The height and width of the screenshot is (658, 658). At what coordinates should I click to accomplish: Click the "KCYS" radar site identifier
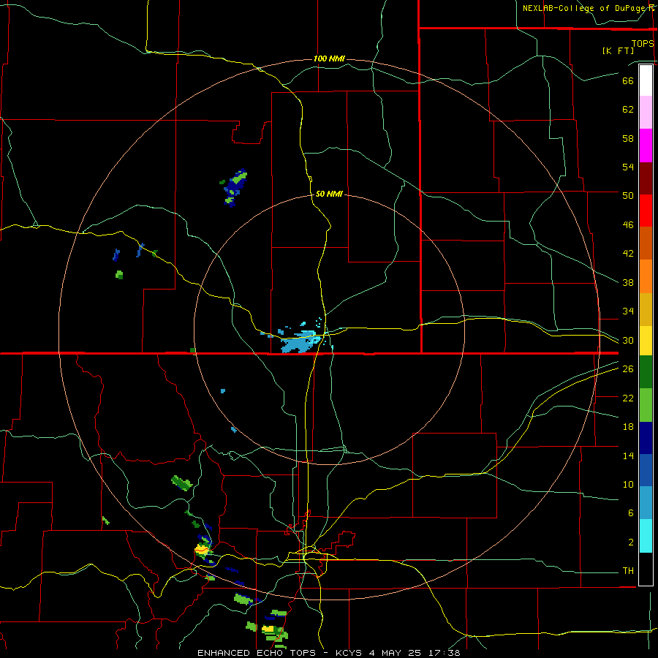click(x=350, y=653)
